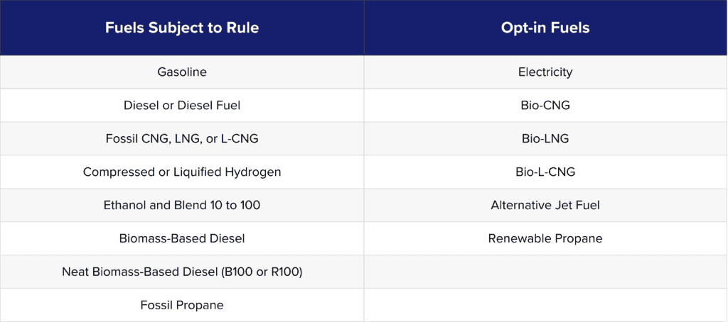Select the "Fossil Propane" cell

(x=182, y=306)
